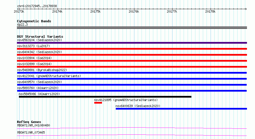Screen dimensions: 255x139
Task: Open nsv4121895 (gnomADStructuralVariants) label
Action: point(126,100)
